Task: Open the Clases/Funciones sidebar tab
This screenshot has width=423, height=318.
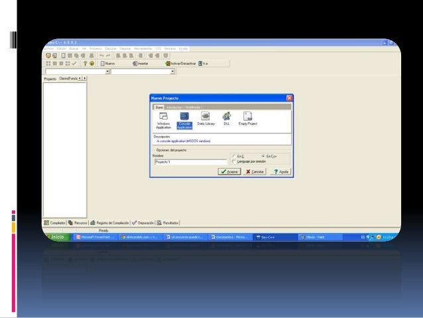Action: click(x=68, y=78)
